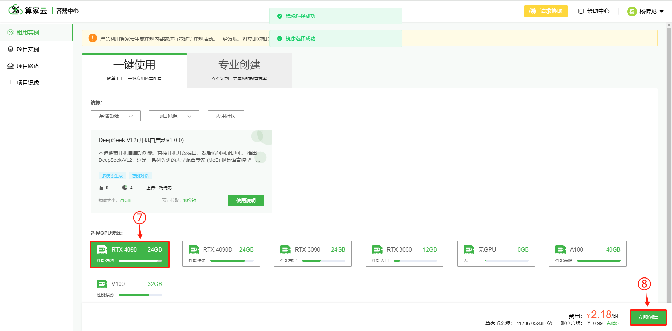
Task: Open 租用实例 in the sidebar
Action: click(x=36, y=32)
